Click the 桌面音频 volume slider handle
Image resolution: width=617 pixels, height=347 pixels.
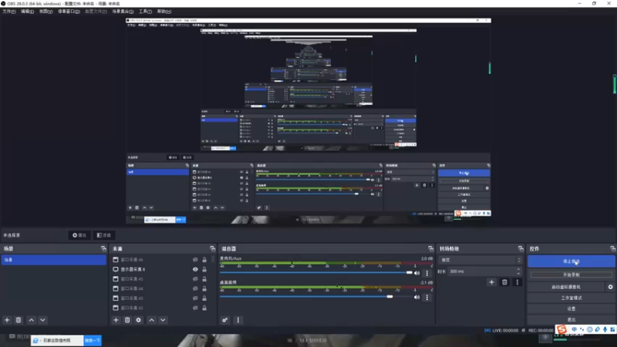[x=389, y=297]
